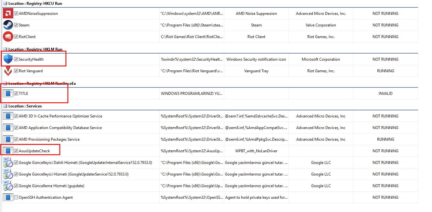Collapse the Registry: HKCU Run group
The height and width of the screenshot is (212, 432).
tap(5, 4)
